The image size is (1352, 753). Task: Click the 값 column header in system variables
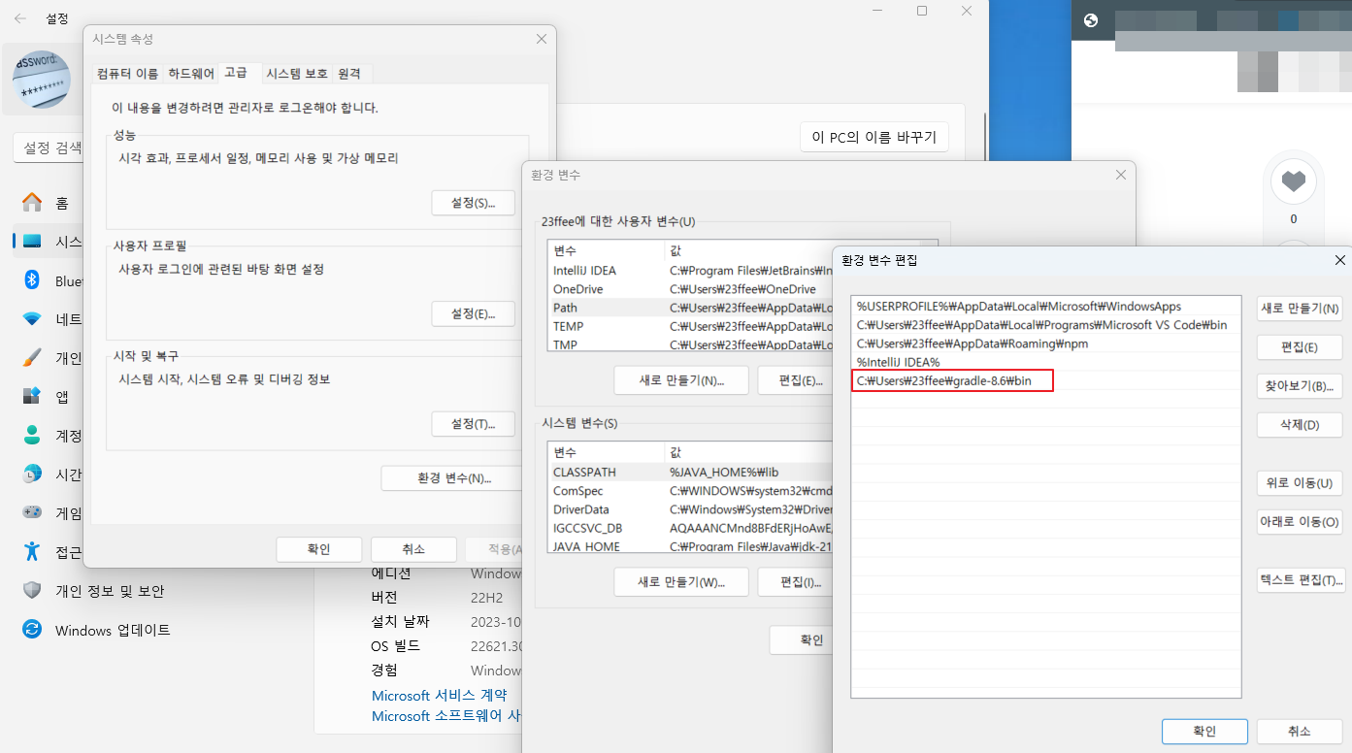[x=748, y=452]
